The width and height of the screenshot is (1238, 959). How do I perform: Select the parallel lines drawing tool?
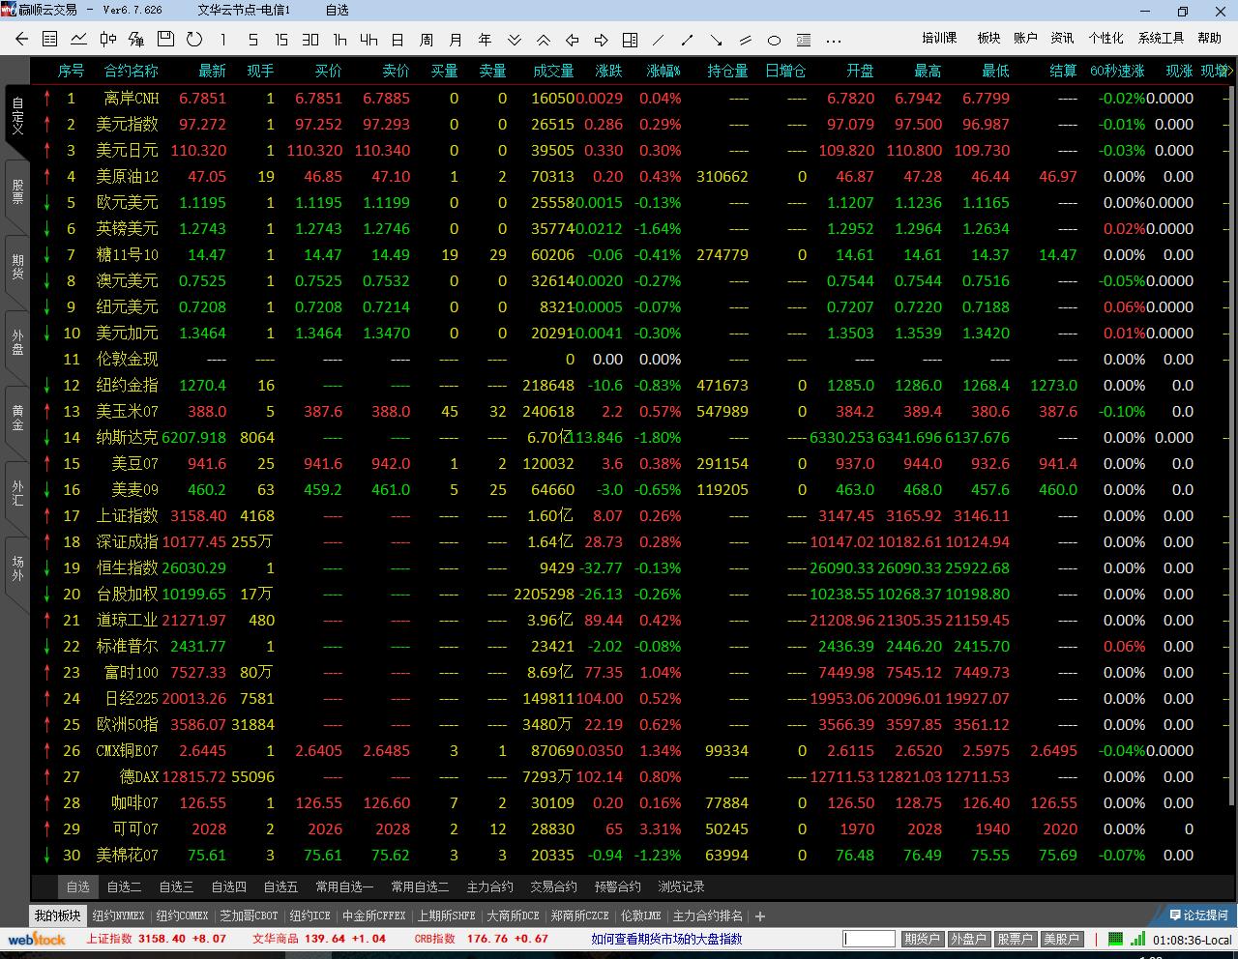coord(746,40)
